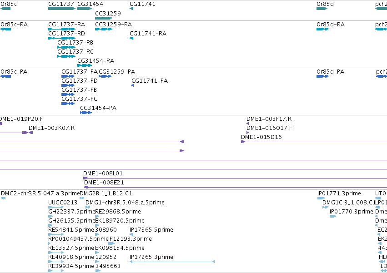Select the CG11741-PA protein arrow
Screen dimensions: 387x273
[x=132, y=85]
